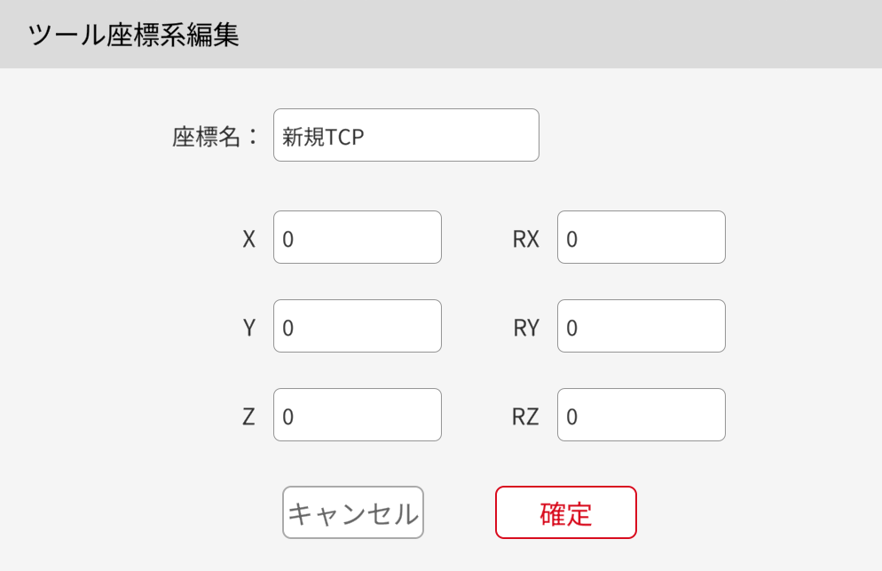Confirm with the red 確定 button
Viewport: 882px width, 571px height.
pos(565,512)
